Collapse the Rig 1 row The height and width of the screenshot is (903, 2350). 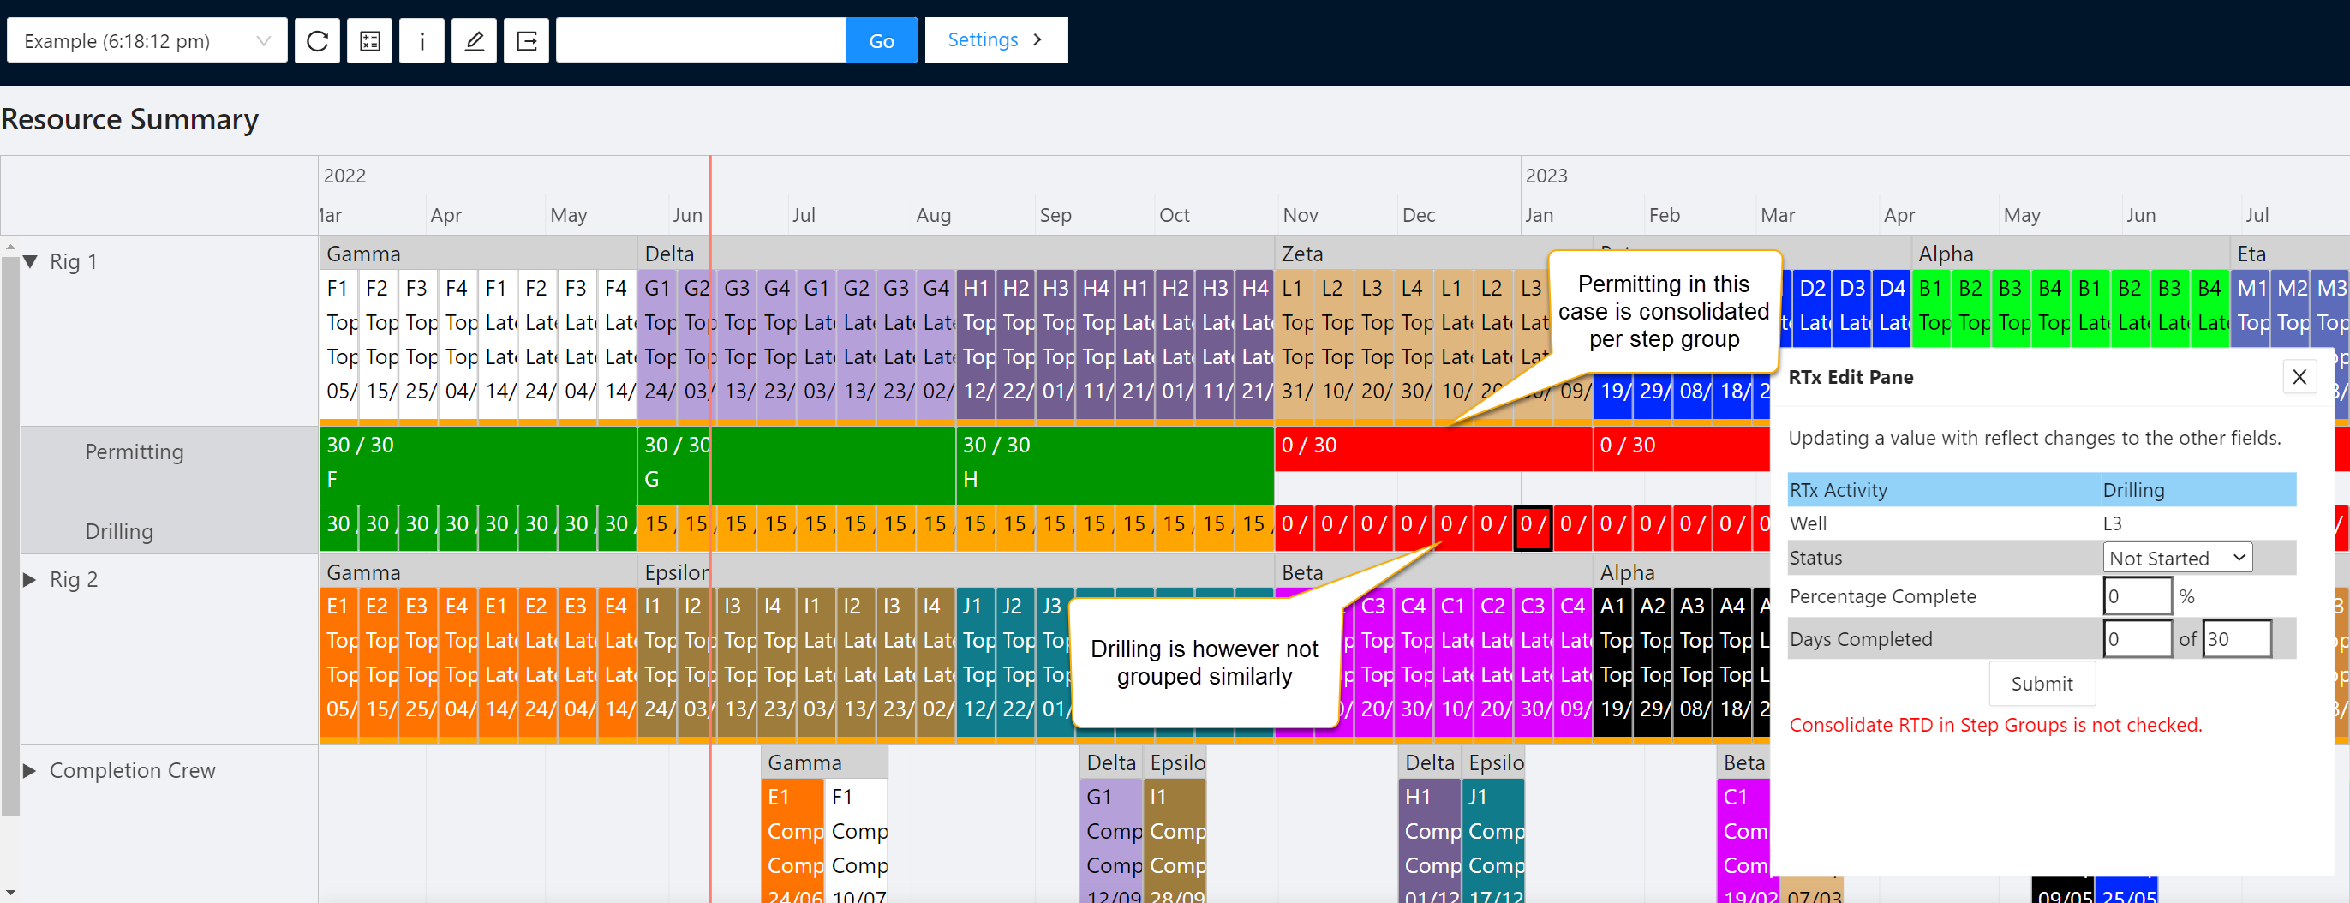pos(30,262)
